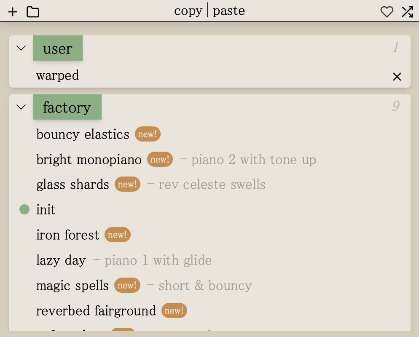Click the shuffle random preset icon

(x=407, y=12)
